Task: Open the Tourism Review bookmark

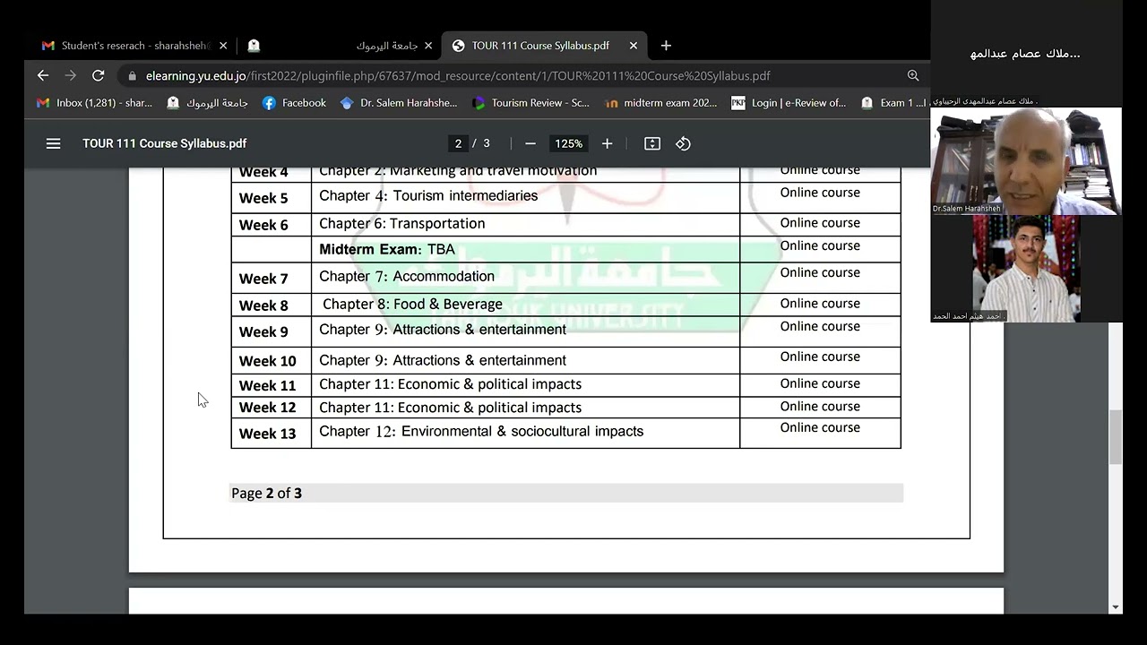Action: 530,103
